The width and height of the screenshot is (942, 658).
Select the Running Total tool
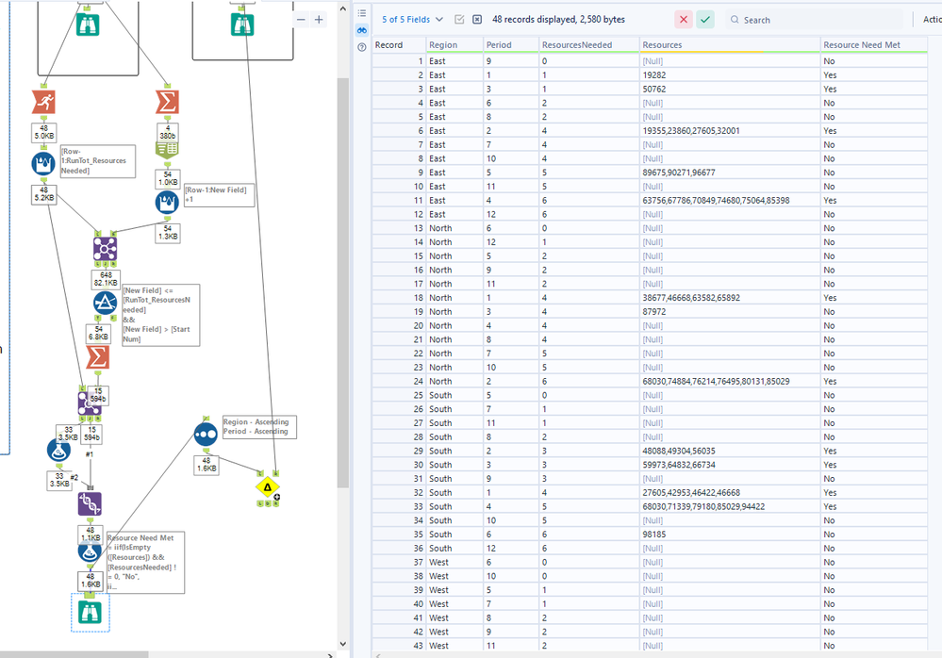coord(45,102)
